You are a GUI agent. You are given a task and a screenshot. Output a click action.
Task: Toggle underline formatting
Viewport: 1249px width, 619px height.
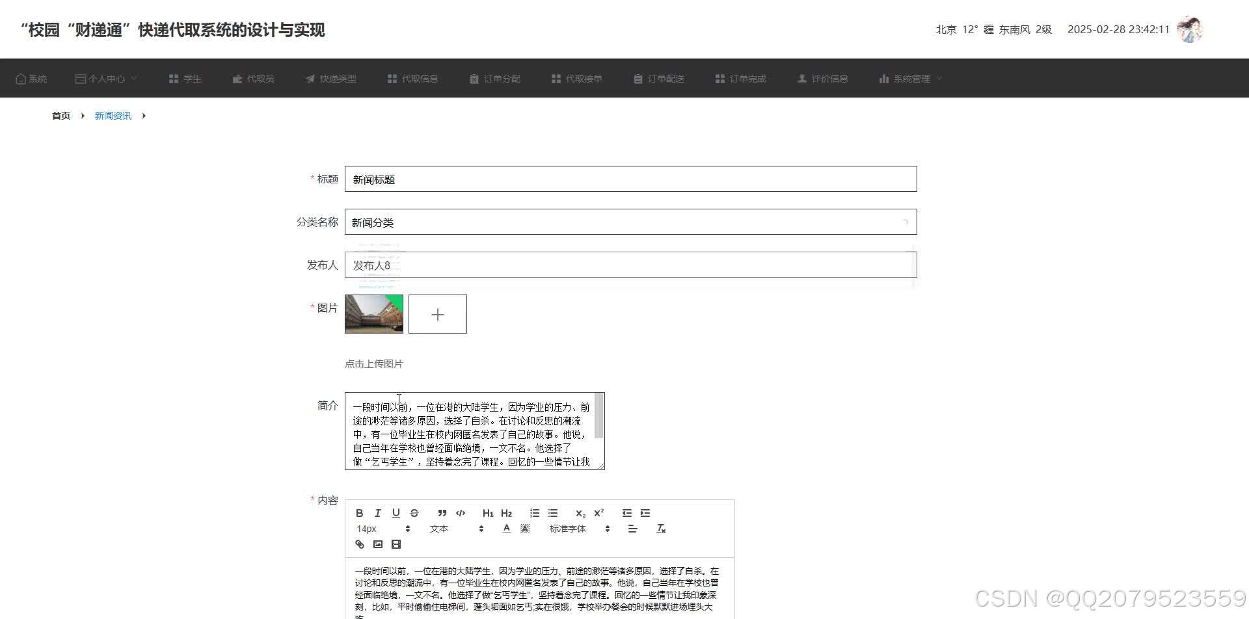coord(396,513)
